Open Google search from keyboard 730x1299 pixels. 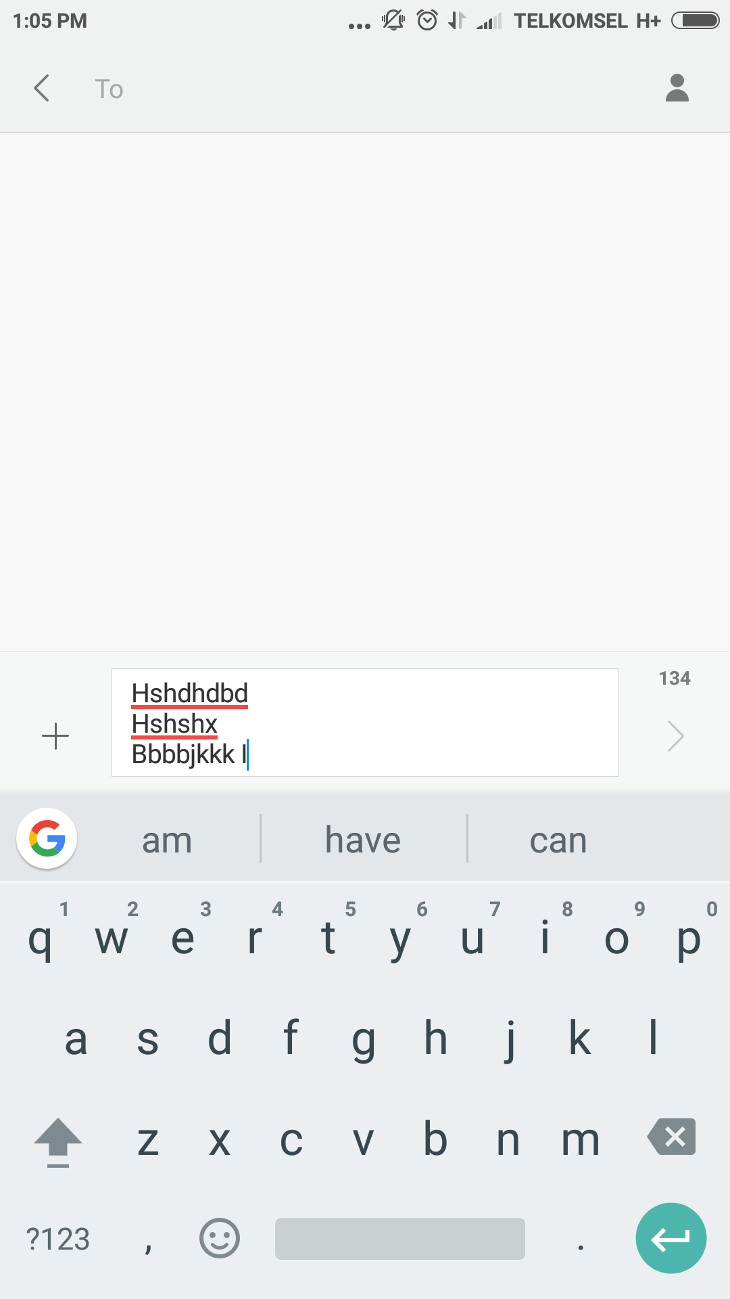pos(47,838)
